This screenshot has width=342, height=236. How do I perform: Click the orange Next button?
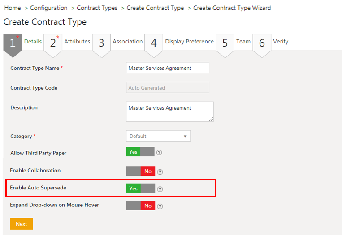pos(21,224)
